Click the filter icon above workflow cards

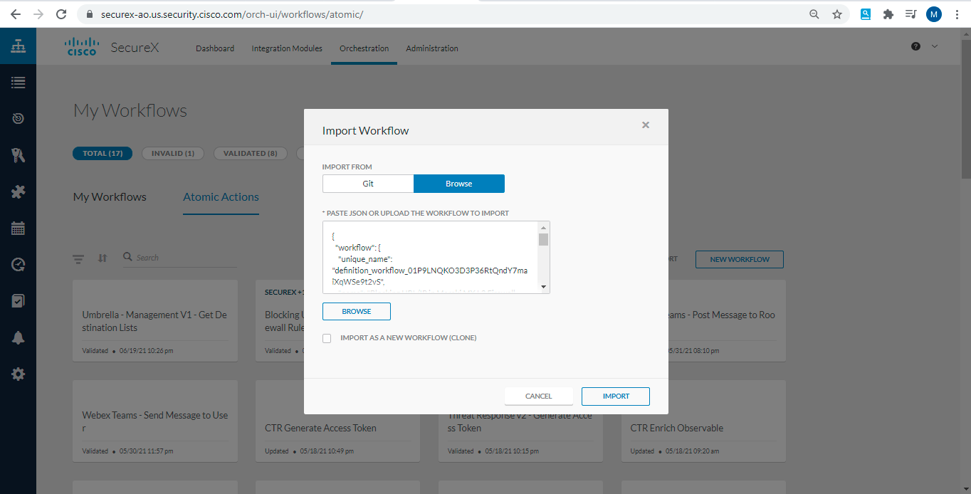point(78,258)
